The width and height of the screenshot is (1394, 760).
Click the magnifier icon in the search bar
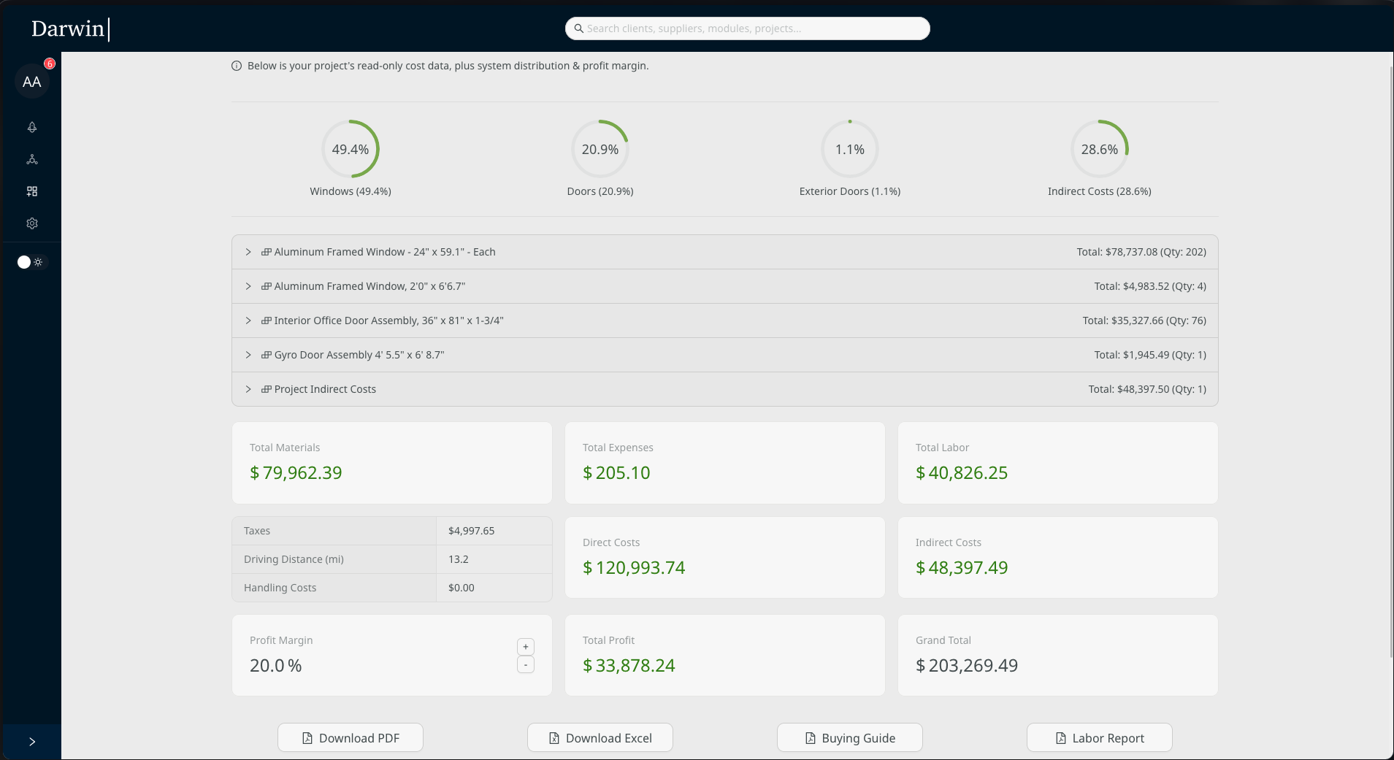(578, 28)
